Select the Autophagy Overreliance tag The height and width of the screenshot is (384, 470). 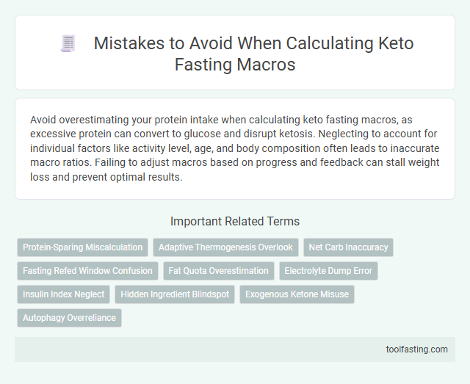coord(69,318)
